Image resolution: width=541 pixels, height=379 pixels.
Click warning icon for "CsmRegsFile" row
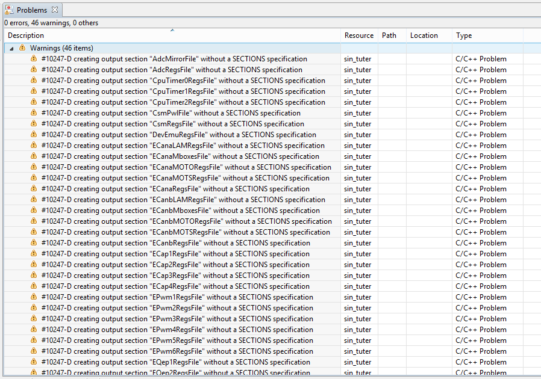[34, 123]
